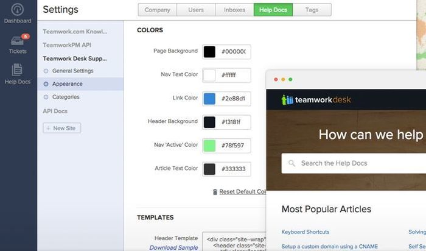The width and height of the screenshot is (426, 251).
Task: Click the red Tickets notification badge
Action: [26, 36]
